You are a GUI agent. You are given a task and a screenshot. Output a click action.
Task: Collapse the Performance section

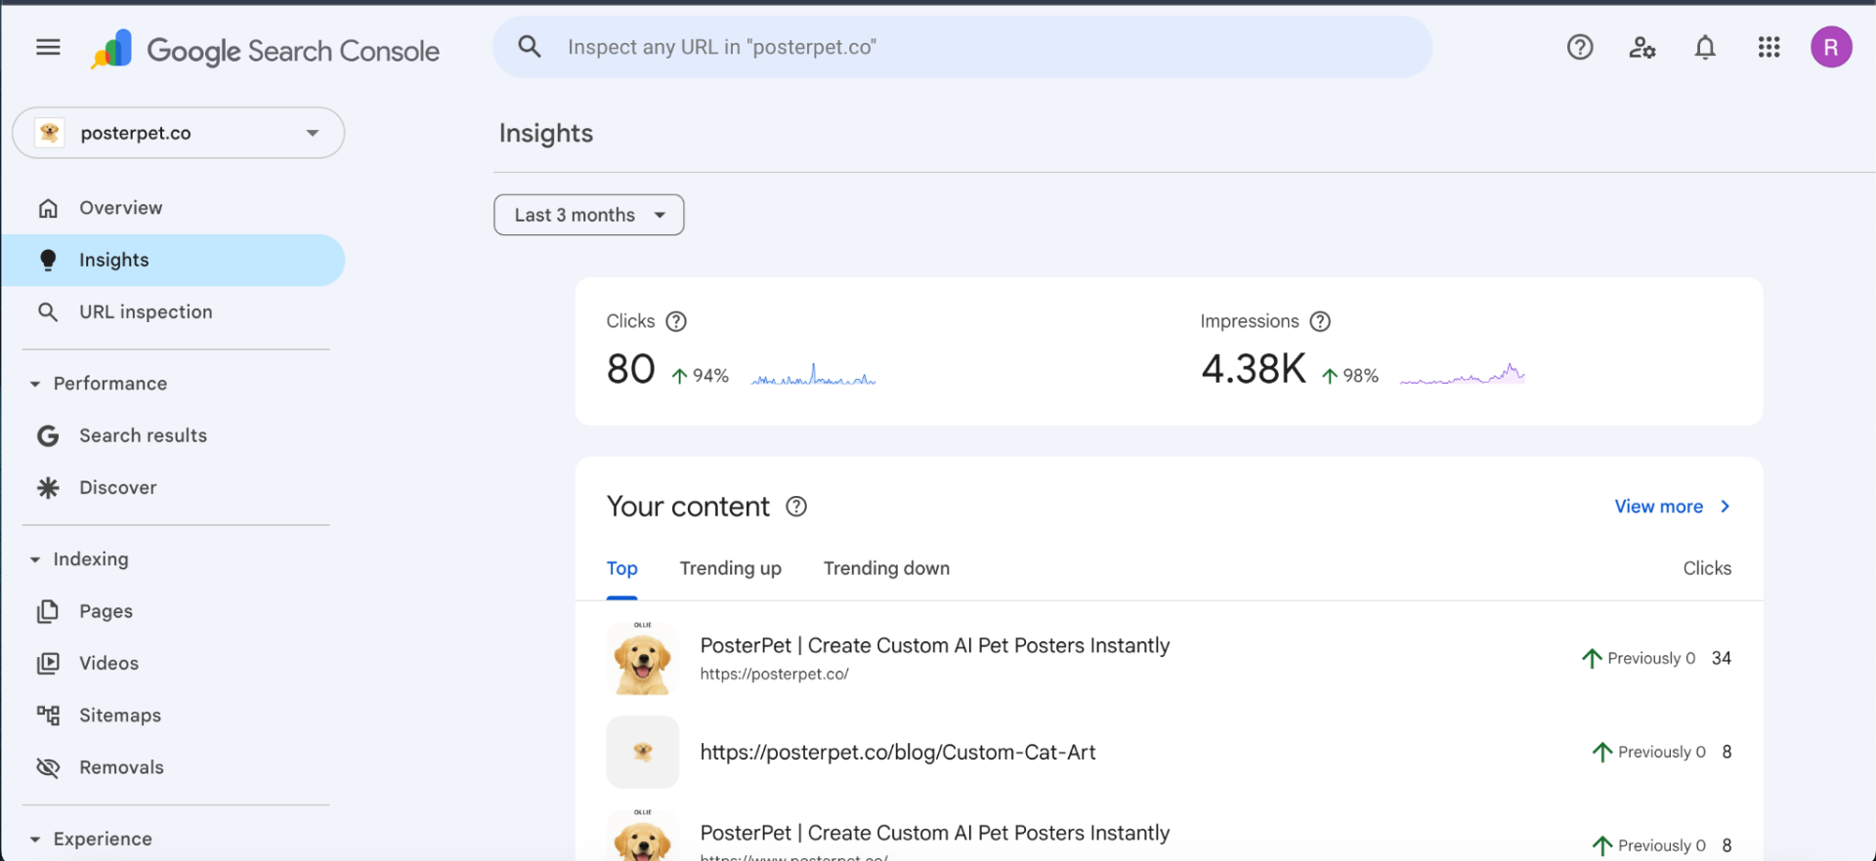[35, 384]
